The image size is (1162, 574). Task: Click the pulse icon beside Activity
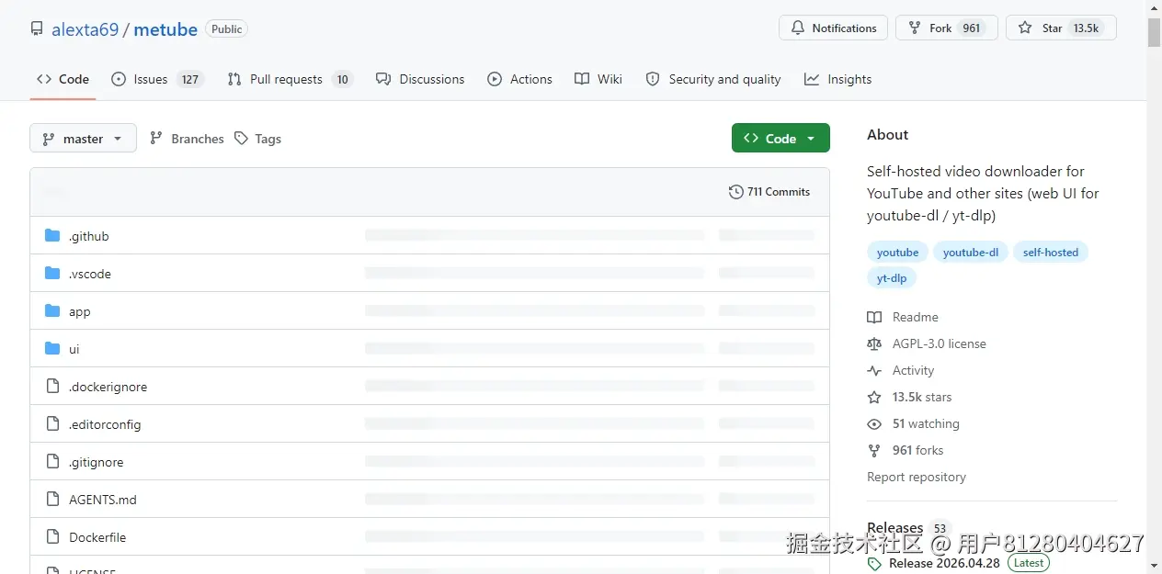874,370
